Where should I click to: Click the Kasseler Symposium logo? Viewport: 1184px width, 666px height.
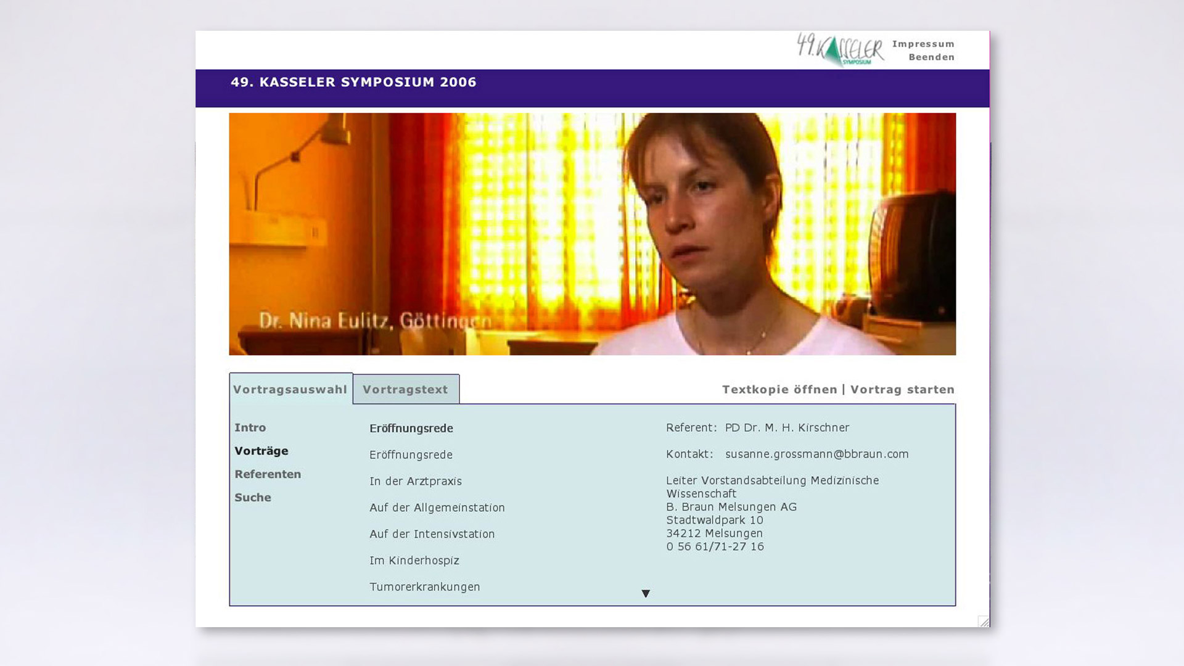[840, 49]
